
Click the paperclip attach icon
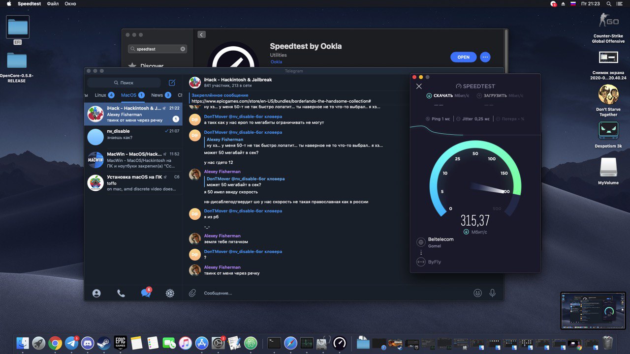(192, 293)
